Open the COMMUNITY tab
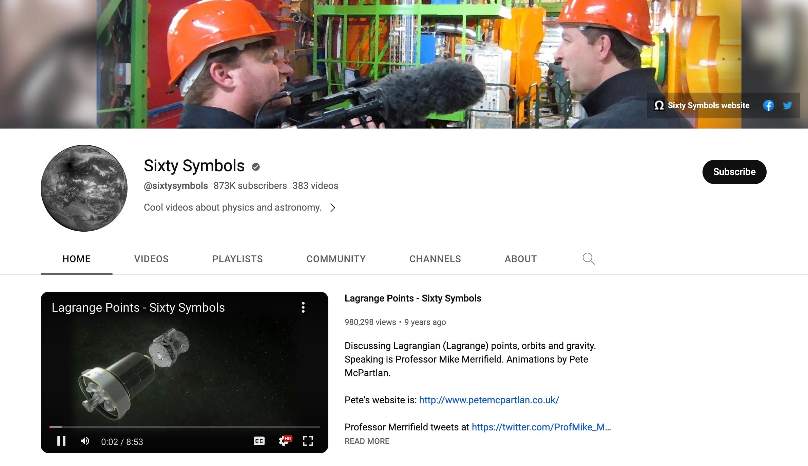The image size is (808, 466). (336, 259)
